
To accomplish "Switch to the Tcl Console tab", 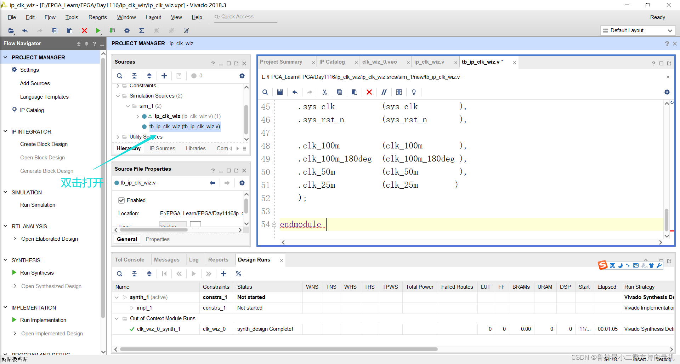I will (x=129, y=260).
